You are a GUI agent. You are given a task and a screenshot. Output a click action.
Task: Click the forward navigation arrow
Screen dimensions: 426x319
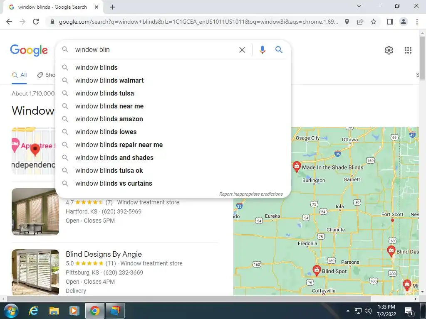point(22,22)
